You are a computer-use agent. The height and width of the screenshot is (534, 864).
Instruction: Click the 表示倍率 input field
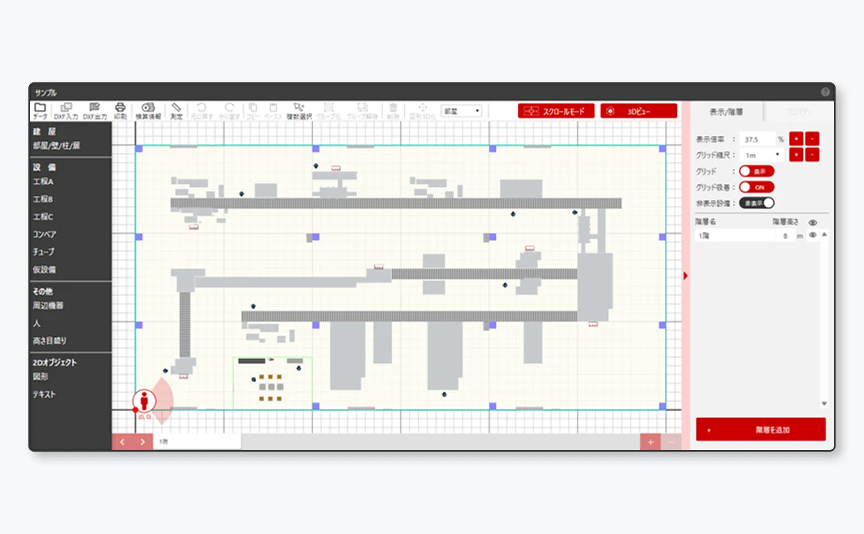pyautogui.click(x=758, y=139)
